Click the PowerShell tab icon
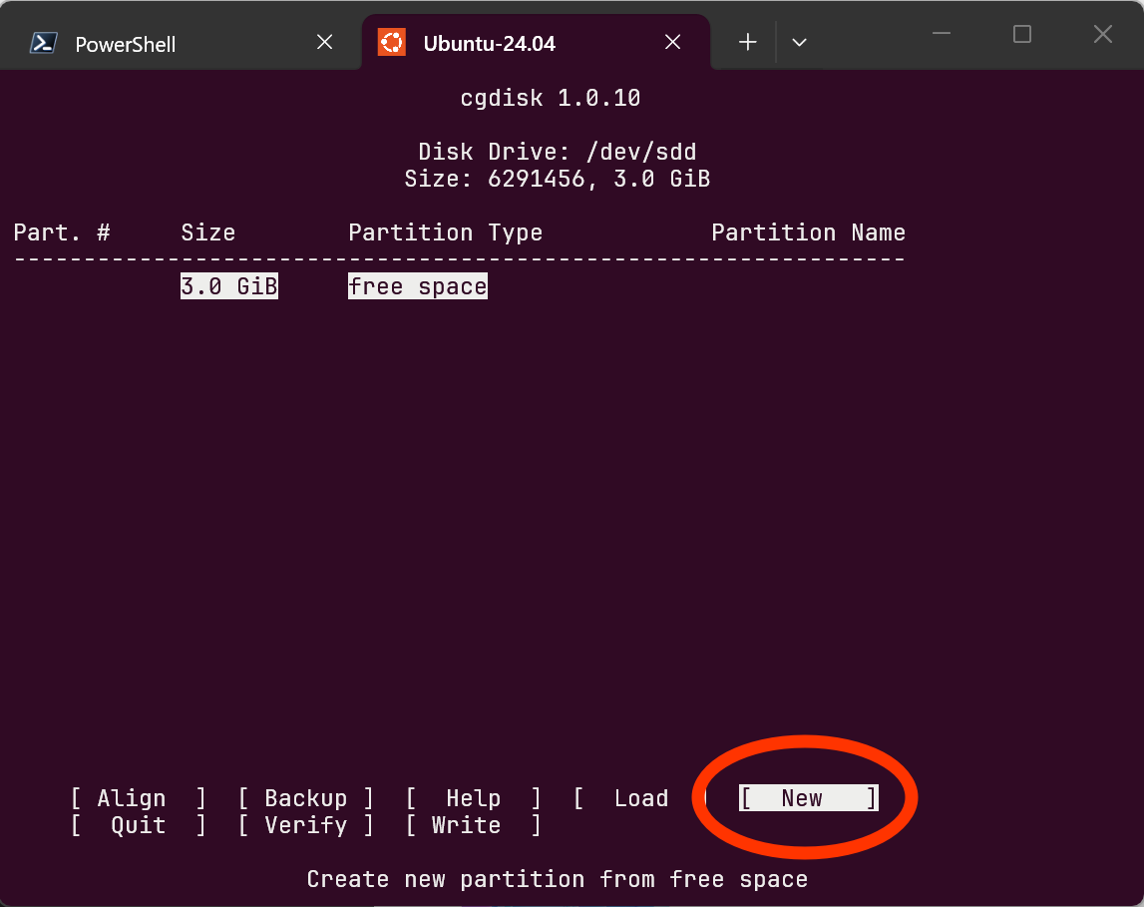The width and height of the screenshot is (1144, 907). (x=43, y=43)
